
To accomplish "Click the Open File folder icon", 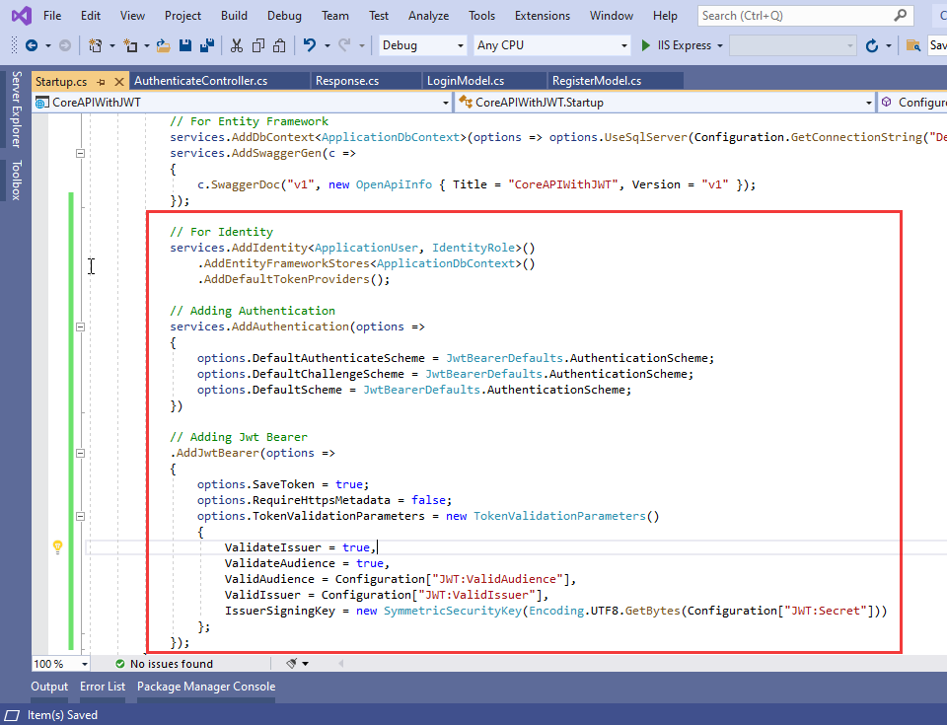I will (x=163, y=45).
